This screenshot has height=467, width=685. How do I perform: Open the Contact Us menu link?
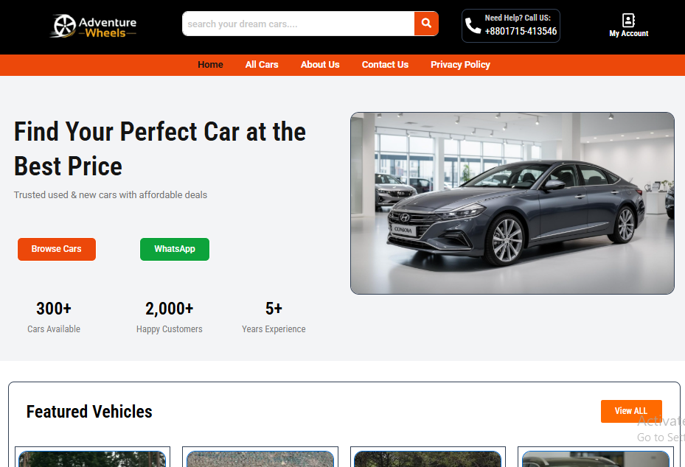pos(385,65)
